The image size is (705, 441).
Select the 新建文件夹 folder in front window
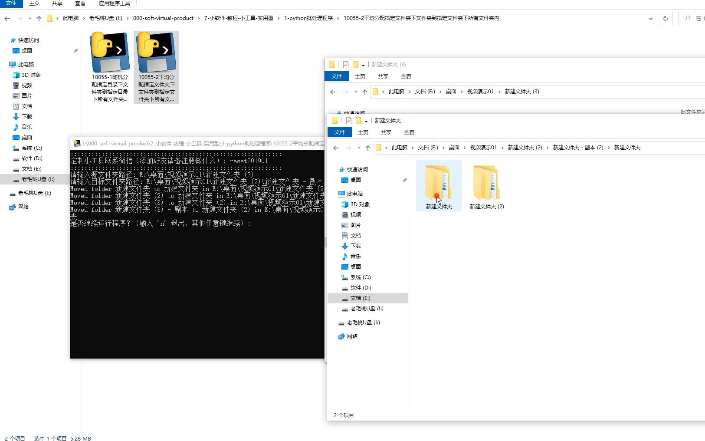439,186
